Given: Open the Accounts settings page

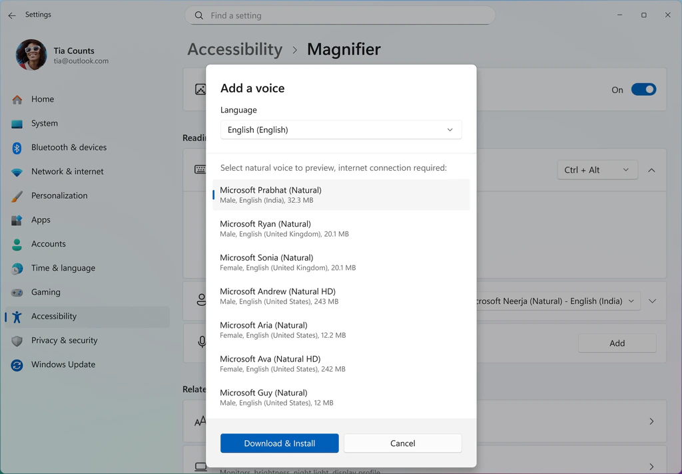Looking at the screenshot, I should click(48, 244).
